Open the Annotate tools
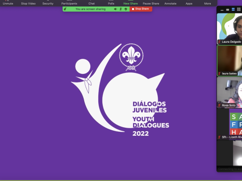 [170, 3]
